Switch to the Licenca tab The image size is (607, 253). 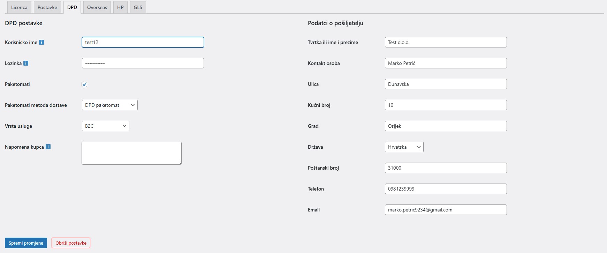tap(19, 7)
